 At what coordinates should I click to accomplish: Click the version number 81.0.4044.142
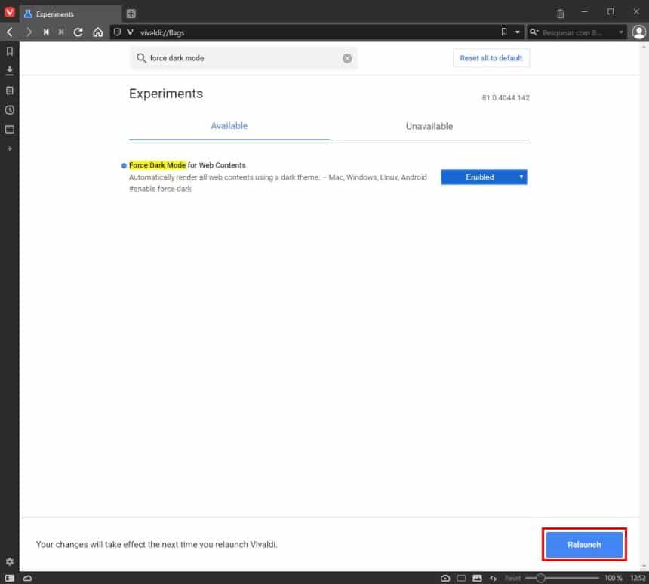(x=506, y=97)
